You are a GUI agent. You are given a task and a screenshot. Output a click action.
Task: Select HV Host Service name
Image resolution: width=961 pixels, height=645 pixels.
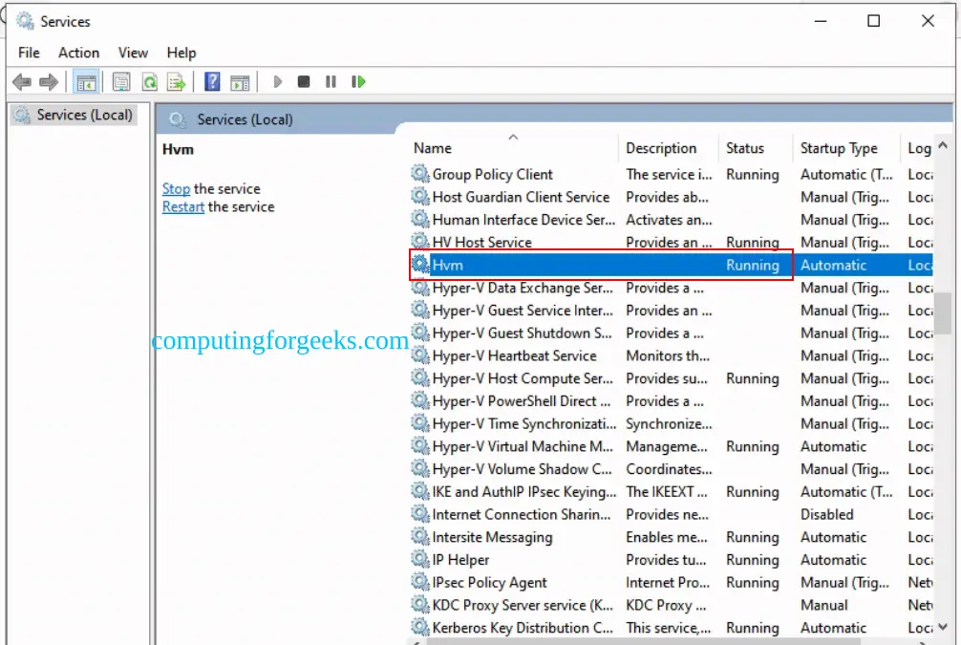[x=481, y=242]
